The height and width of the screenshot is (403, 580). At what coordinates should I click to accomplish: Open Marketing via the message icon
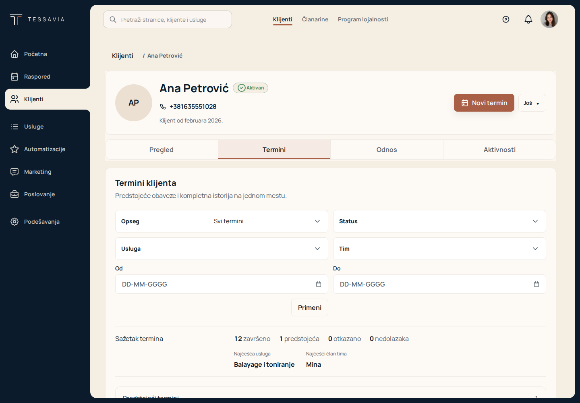[14, 172]
